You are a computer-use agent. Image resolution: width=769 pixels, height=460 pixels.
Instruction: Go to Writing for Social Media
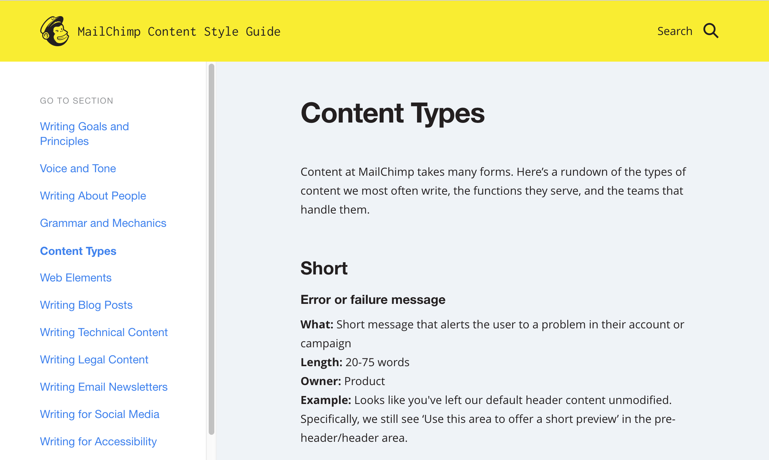(x=99, y=414)
